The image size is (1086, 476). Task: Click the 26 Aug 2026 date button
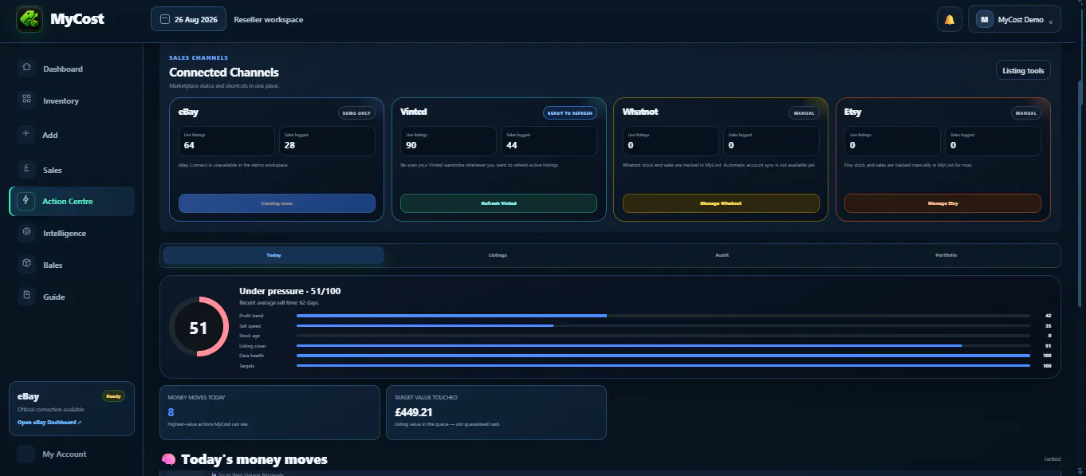(188, 19)
